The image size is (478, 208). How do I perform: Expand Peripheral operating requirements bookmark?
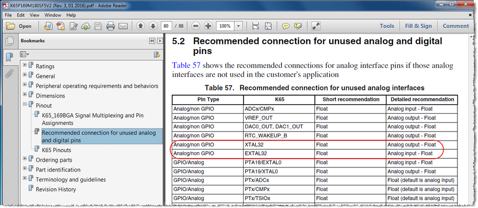click(x=25, y=85)
